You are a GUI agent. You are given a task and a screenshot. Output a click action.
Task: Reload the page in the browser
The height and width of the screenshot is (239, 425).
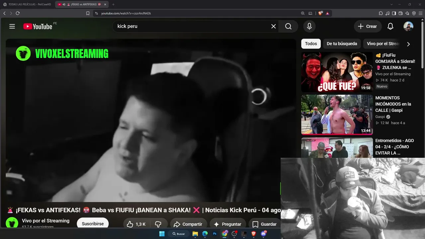(x=18, y=13)
